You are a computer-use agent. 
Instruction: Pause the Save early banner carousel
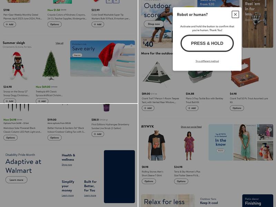[x=131, y=46]
